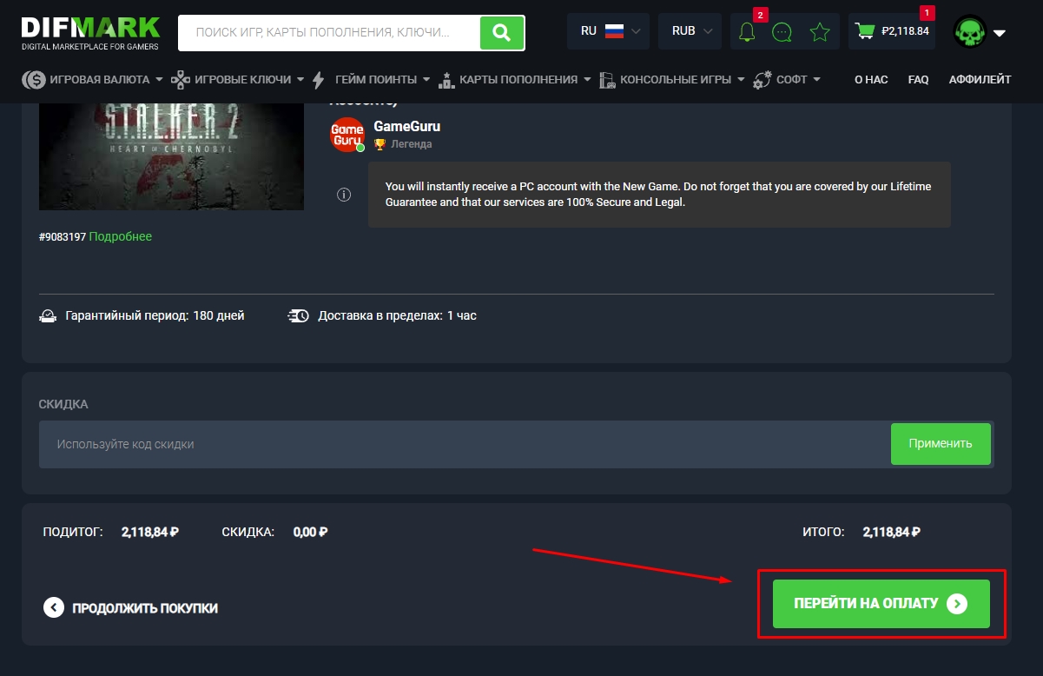The image size is (1043, 676).
Task: Click the Legend trophy icon
Action: (380, 144)
